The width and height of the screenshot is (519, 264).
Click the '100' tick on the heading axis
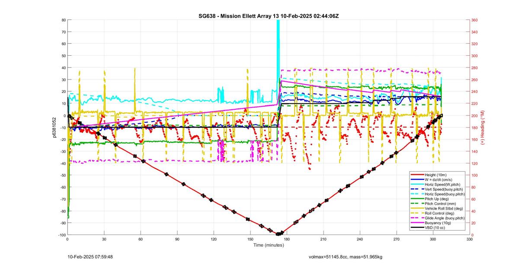point(475,175)
